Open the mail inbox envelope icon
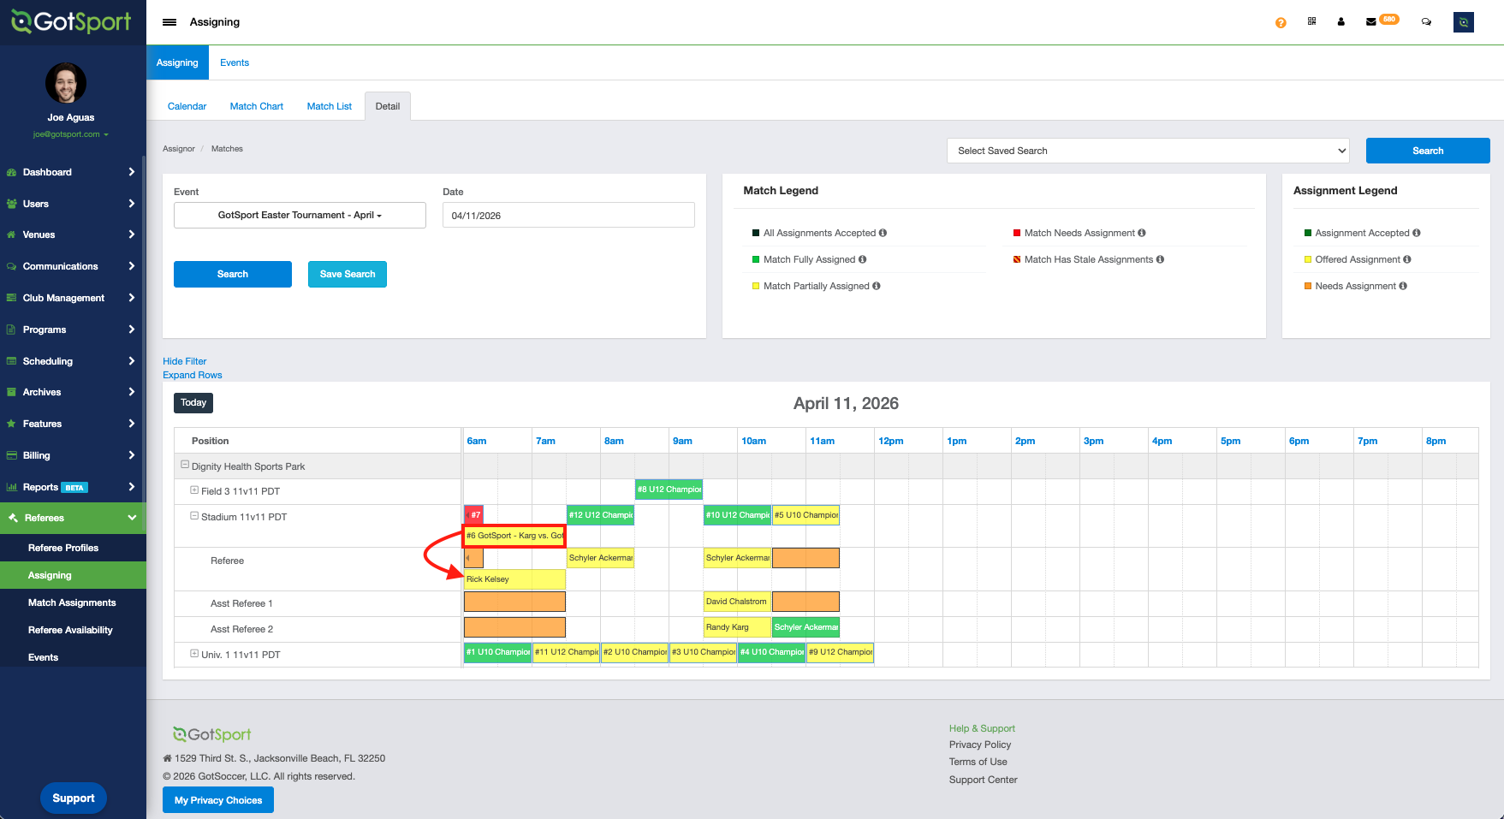Image resolution: width=1504 pixels, height=819 pixels. (1371, 22)
